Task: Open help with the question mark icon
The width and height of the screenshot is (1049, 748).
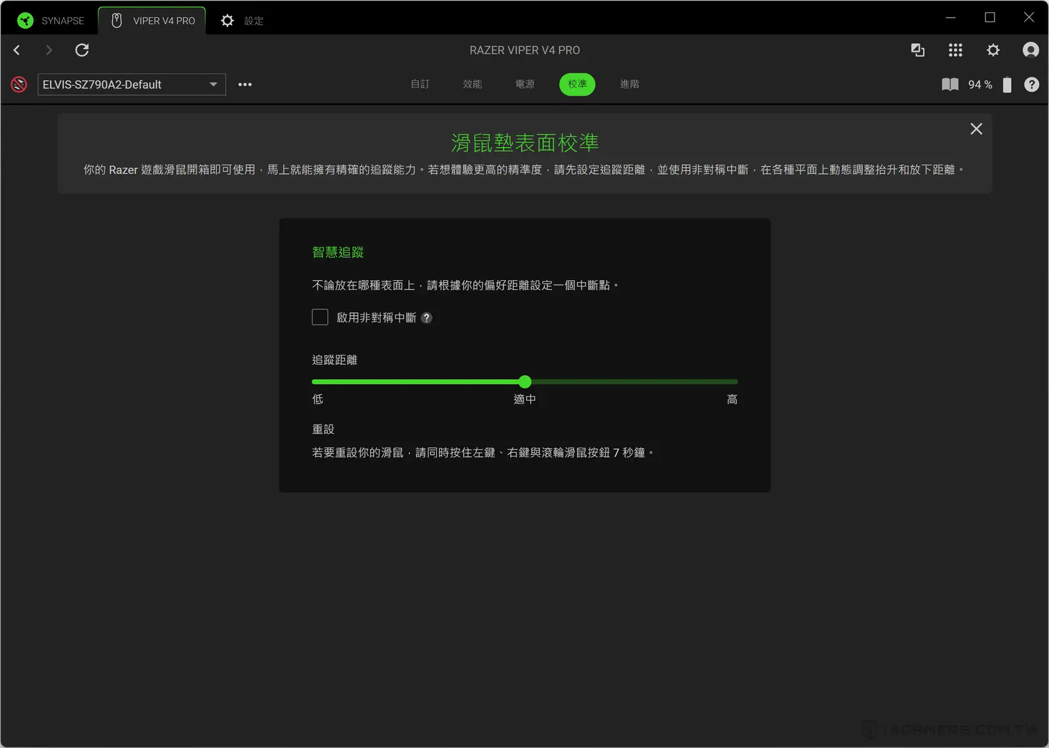Action: pos(1031,84)
